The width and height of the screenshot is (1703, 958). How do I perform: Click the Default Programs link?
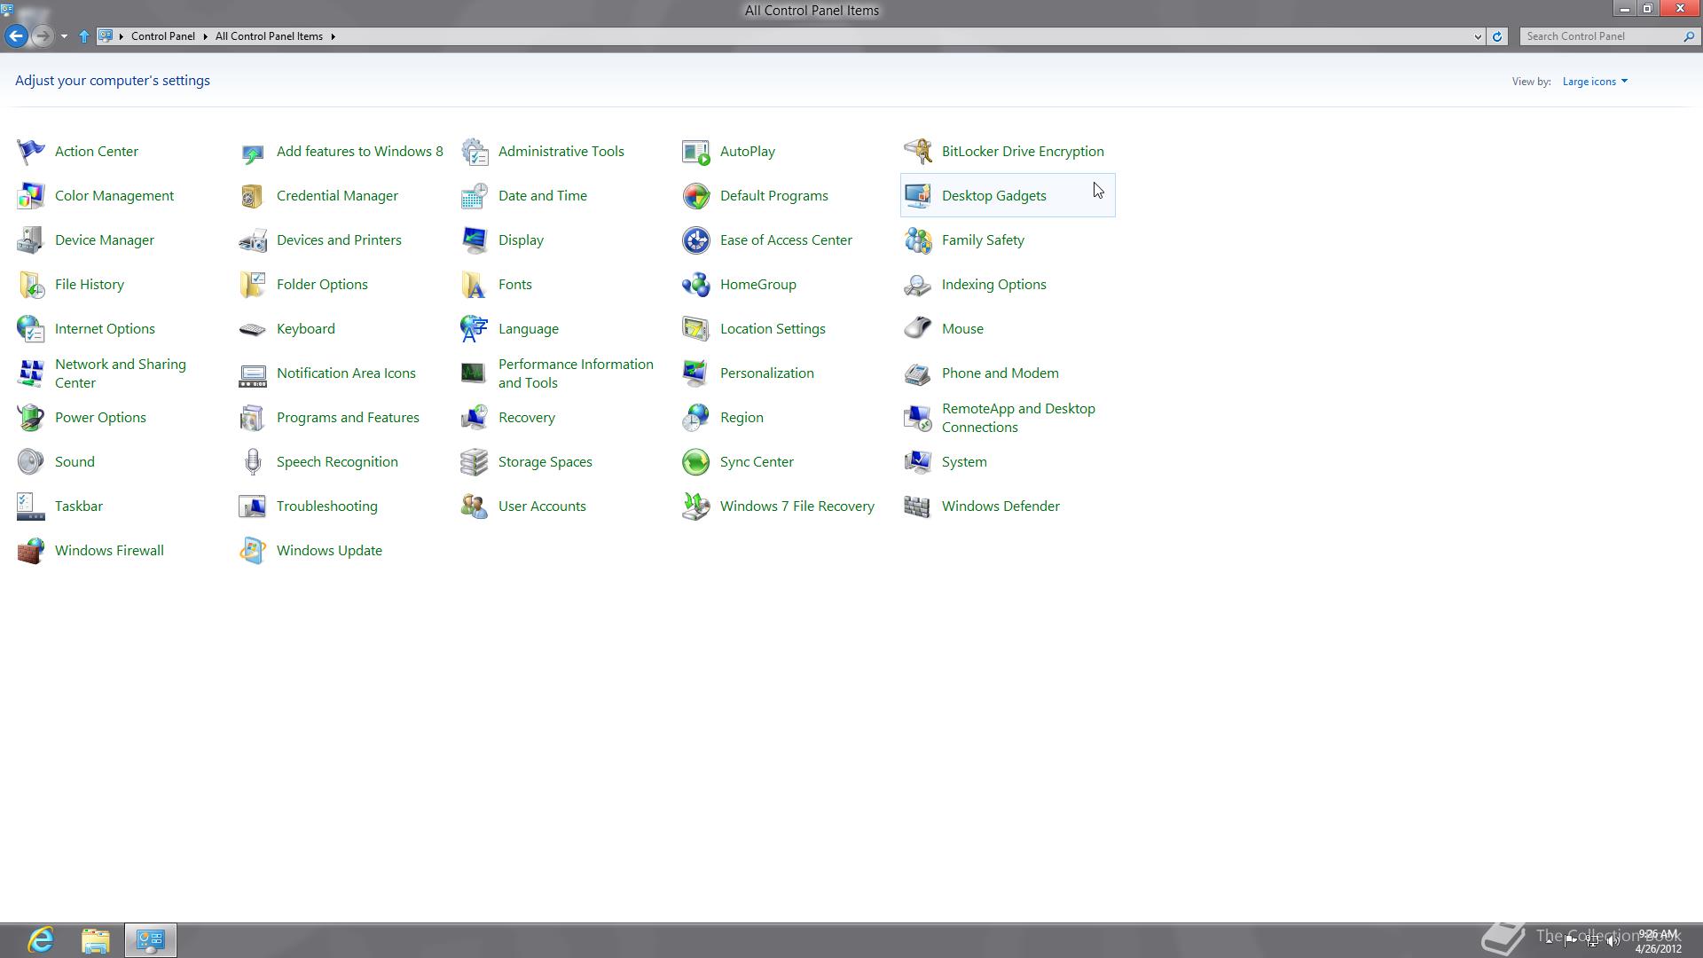(774, 196)
